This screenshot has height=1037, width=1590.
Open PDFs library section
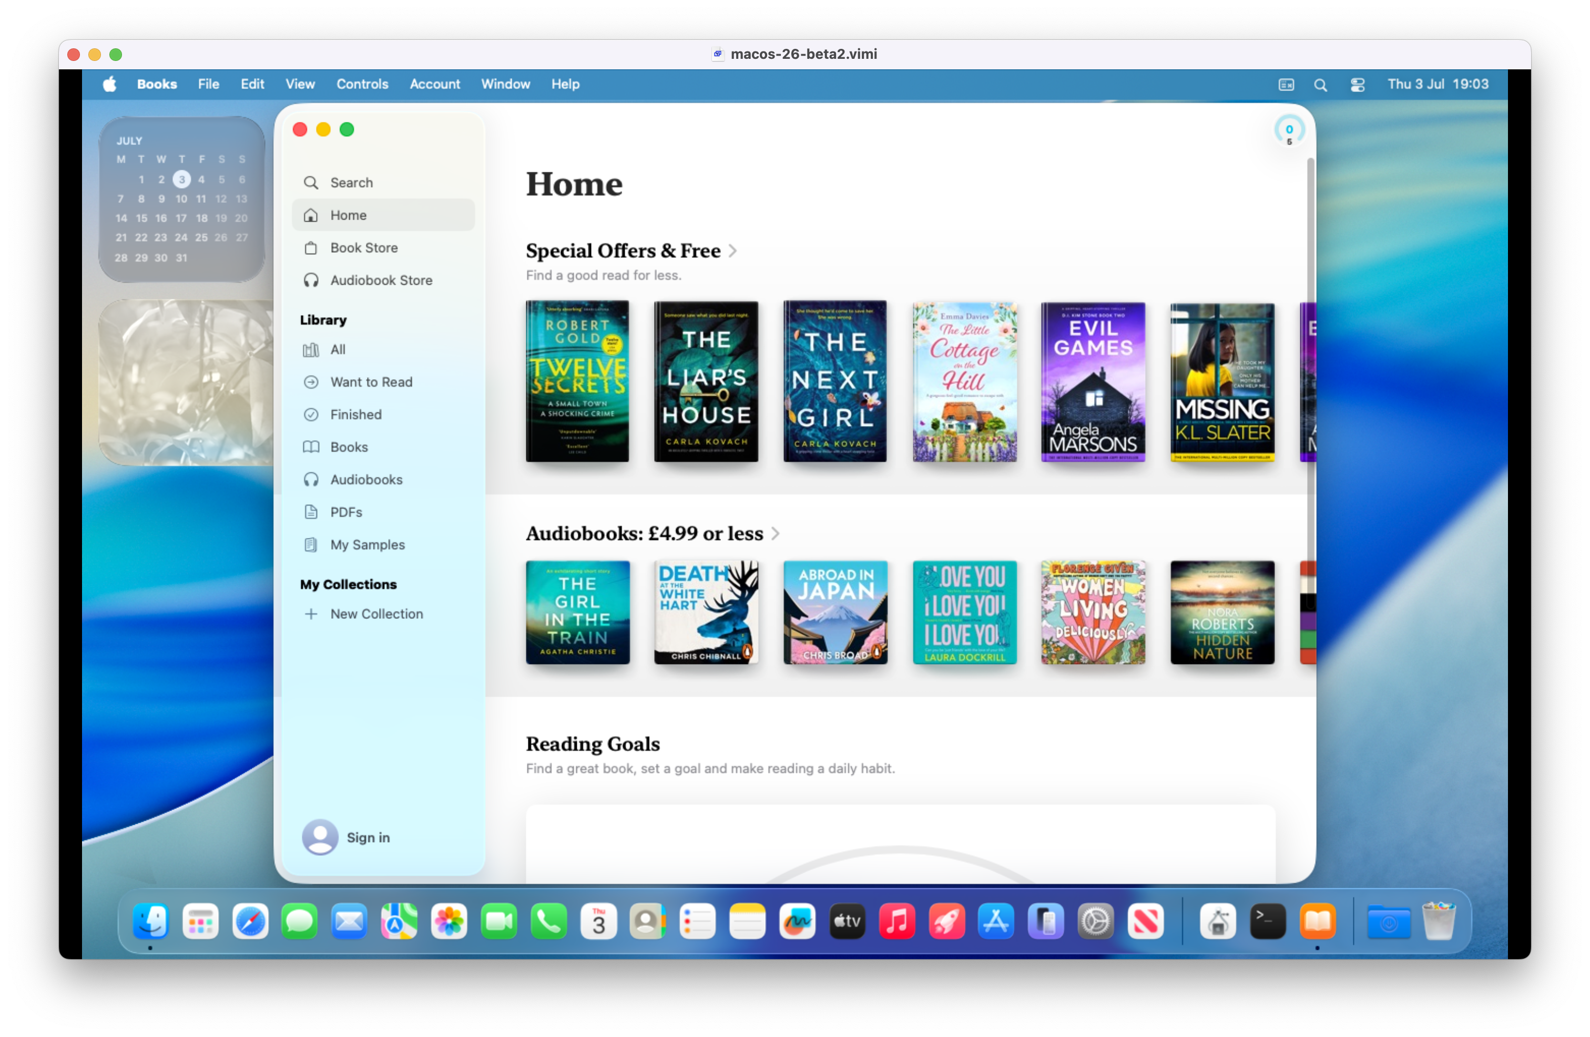pyautogui.click(x=345, y=512)
